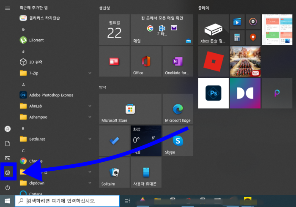
Task: Open the Documents sidebar icon
Action: 8,144
